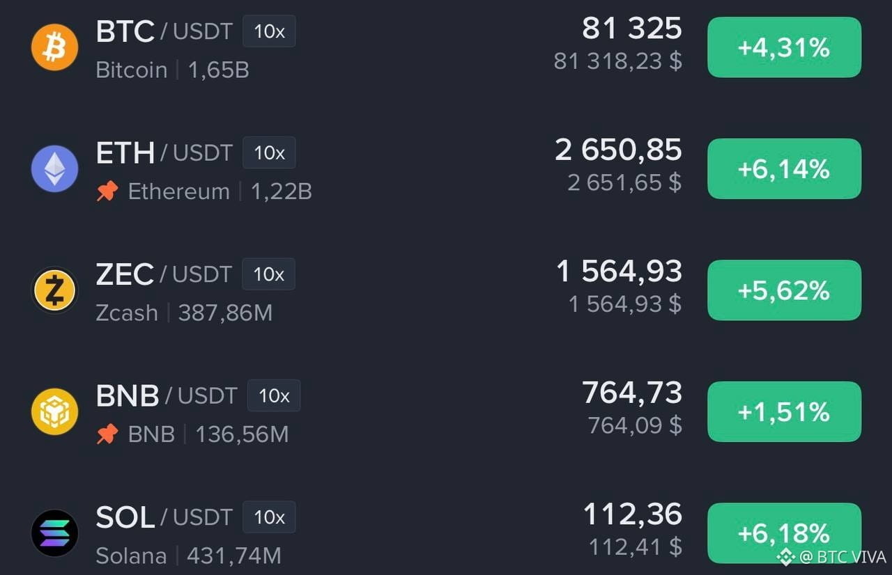Screen dimensions: 892x575
Task: Click the Solana logo icon
Action: pos(54,533)
